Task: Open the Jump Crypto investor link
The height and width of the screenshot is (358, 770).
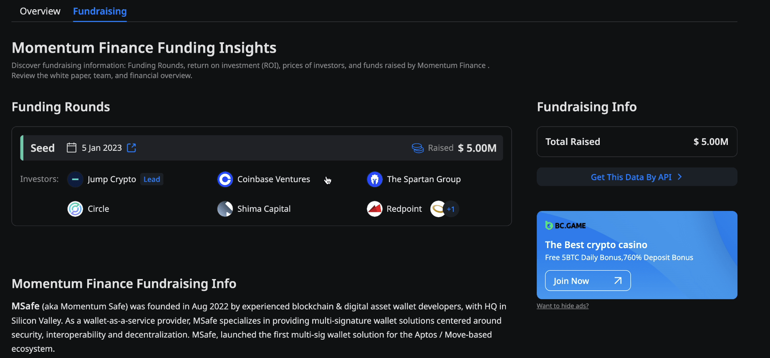Action: click(x=112, y=179)
